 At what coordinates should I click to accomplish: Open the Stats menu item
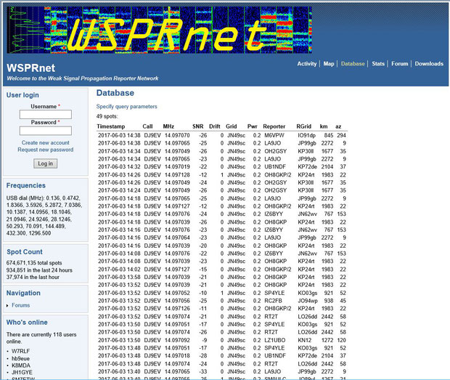pyautogui.click(x=378, y=64)
